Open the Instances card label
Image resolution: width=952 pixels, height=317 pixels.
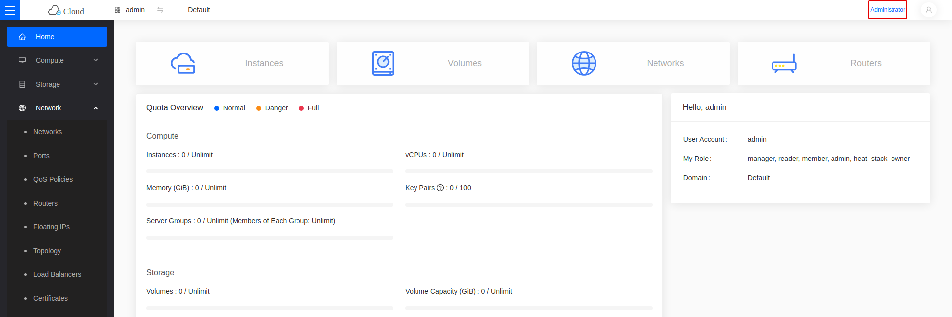coord(264,63)
